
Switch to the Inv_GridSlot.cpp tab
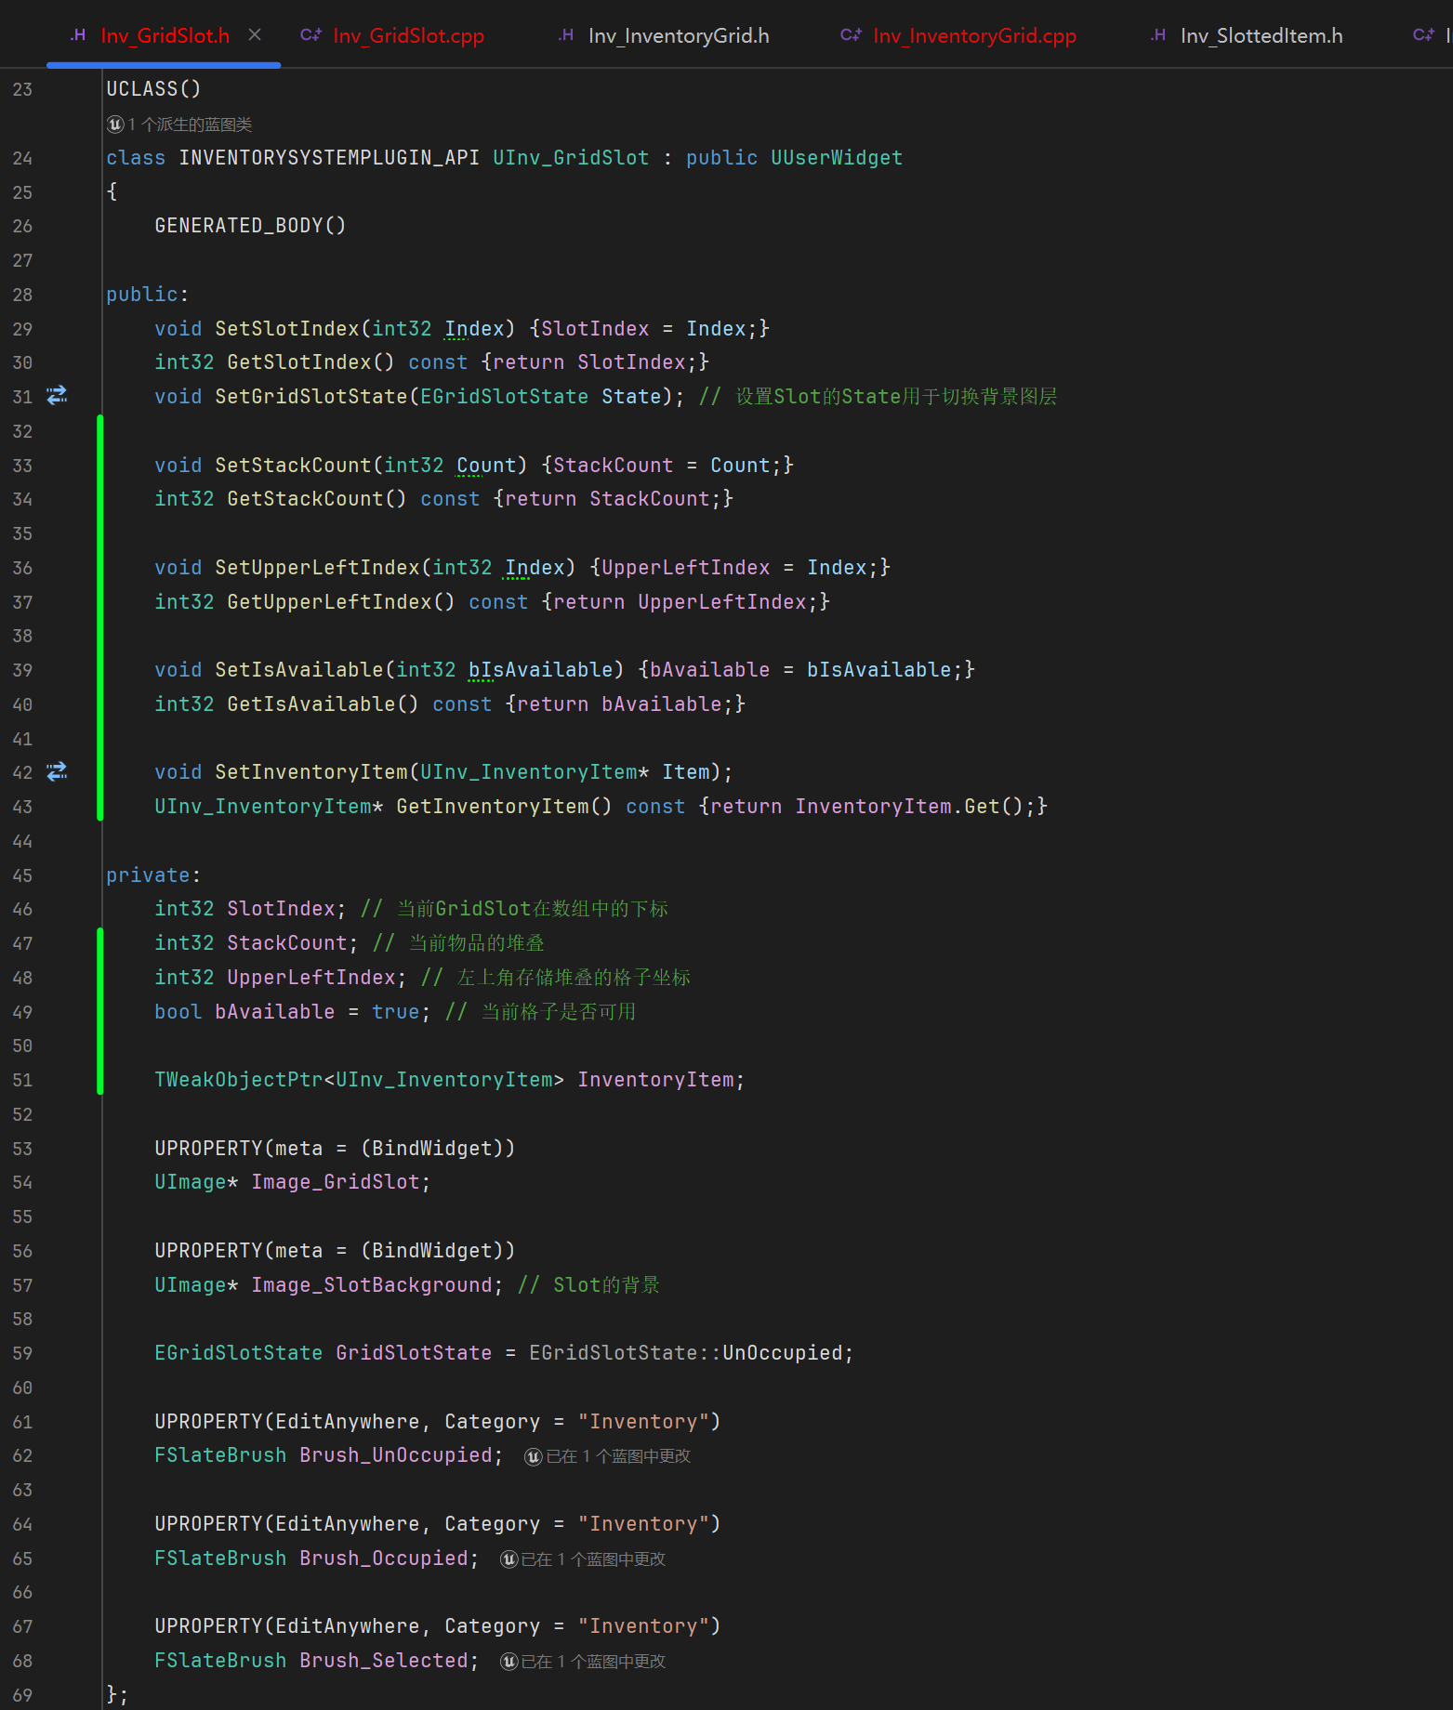point(391,36)
